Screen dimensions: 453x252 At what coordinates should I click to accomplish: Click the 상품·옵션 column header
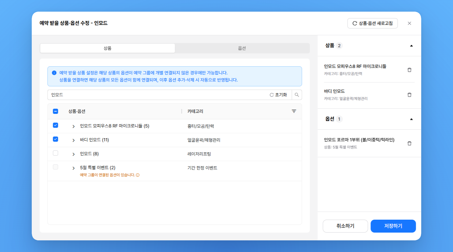(x=77, y=111)
